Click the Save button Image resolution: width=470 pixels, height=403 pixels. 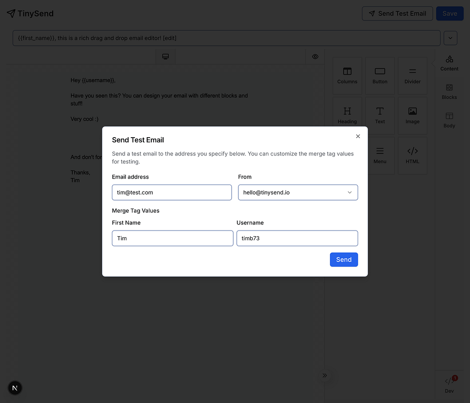tap(449, 14)
